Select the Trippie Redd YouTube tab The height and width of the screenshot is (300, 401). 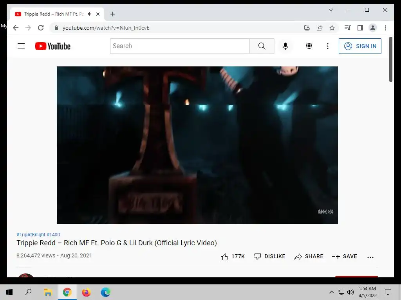click(x=57, y=14)
